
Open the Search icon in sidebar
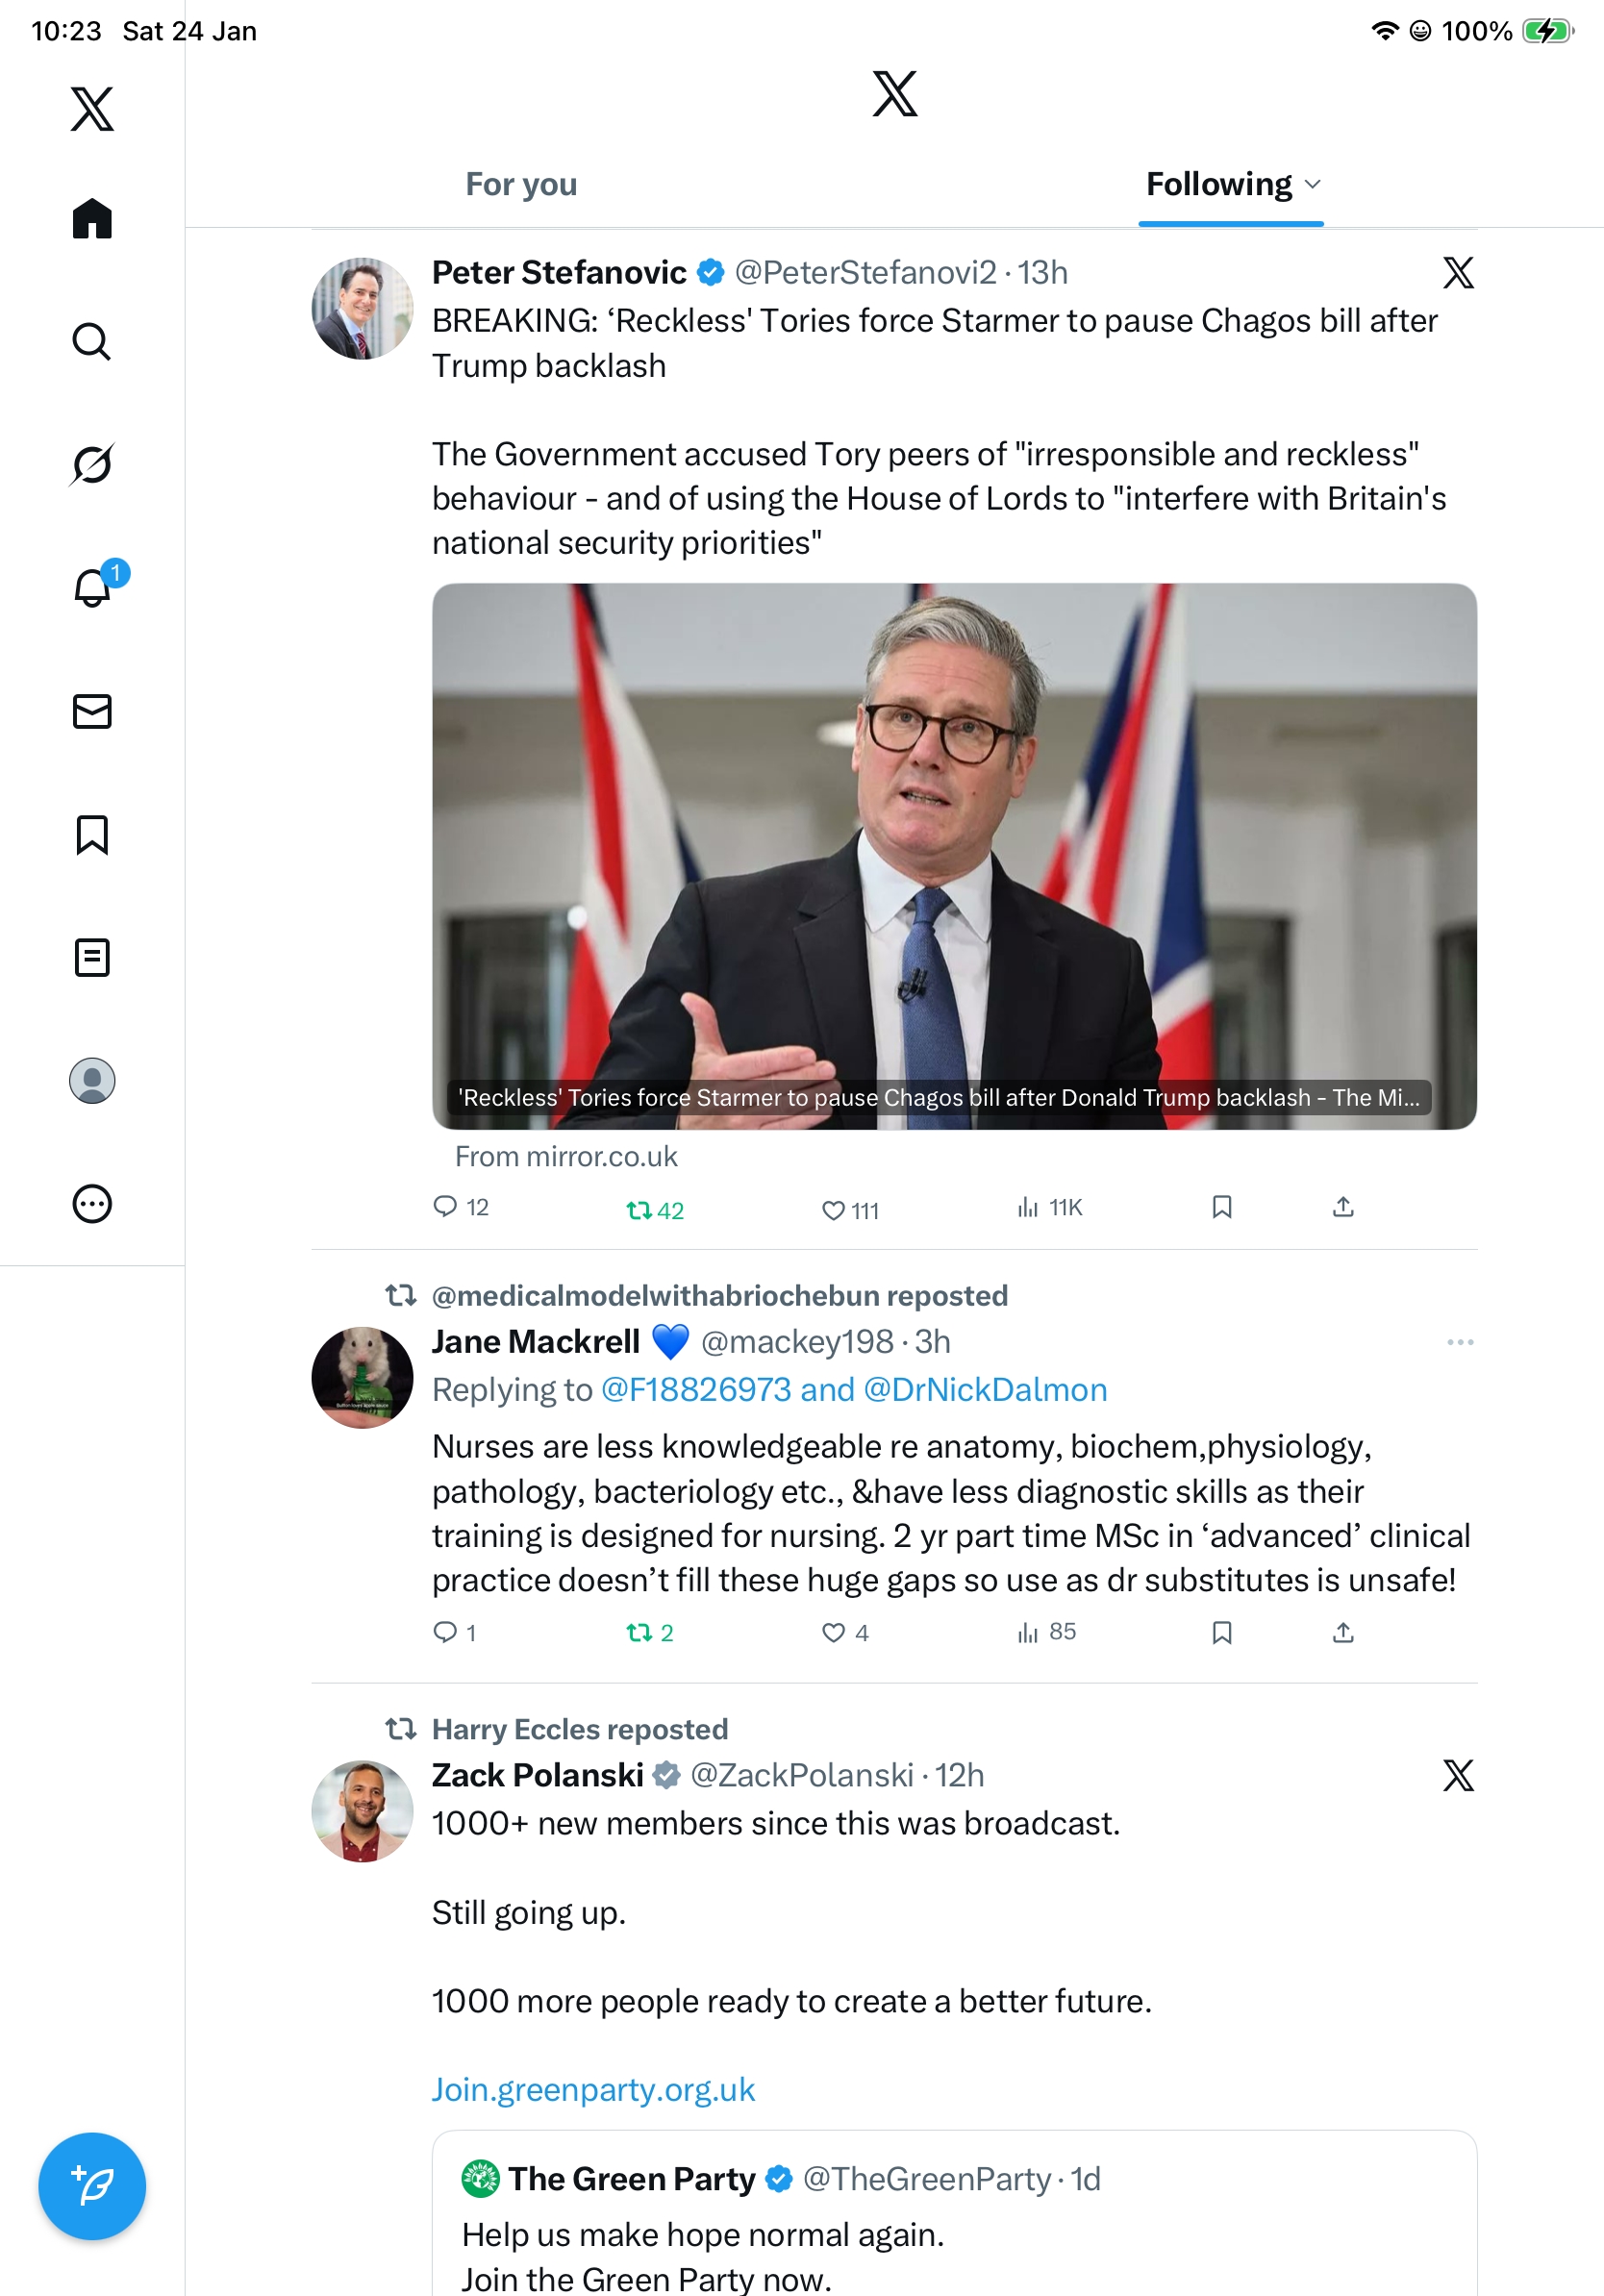pos(91,342)
